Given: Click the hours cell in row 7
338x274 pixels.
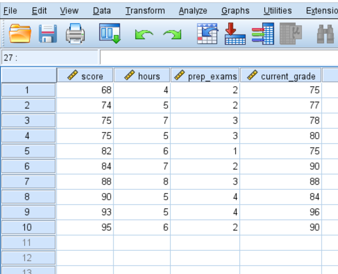Looking at the screenshot, I should coord(142,182).
